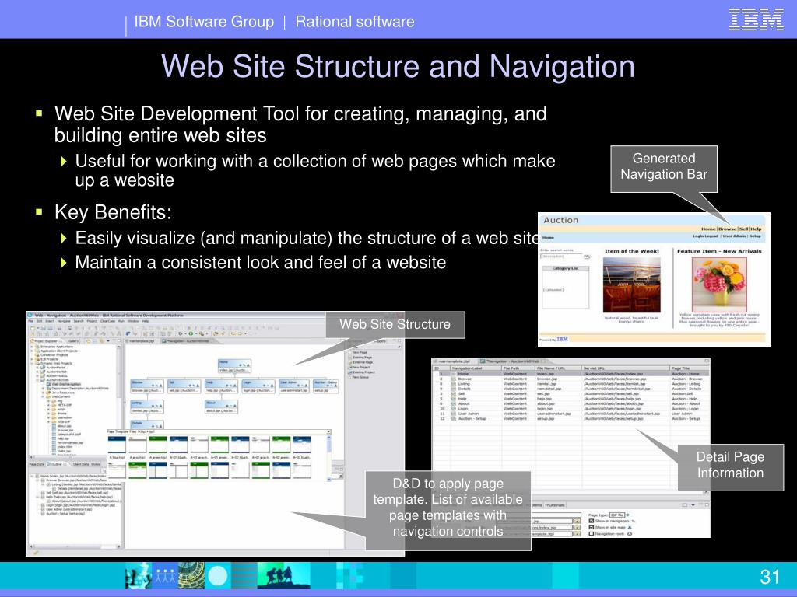This screenshot has height=597, width=797.
Task: Select the Home page node in site diagram
Action: (234, 367)
